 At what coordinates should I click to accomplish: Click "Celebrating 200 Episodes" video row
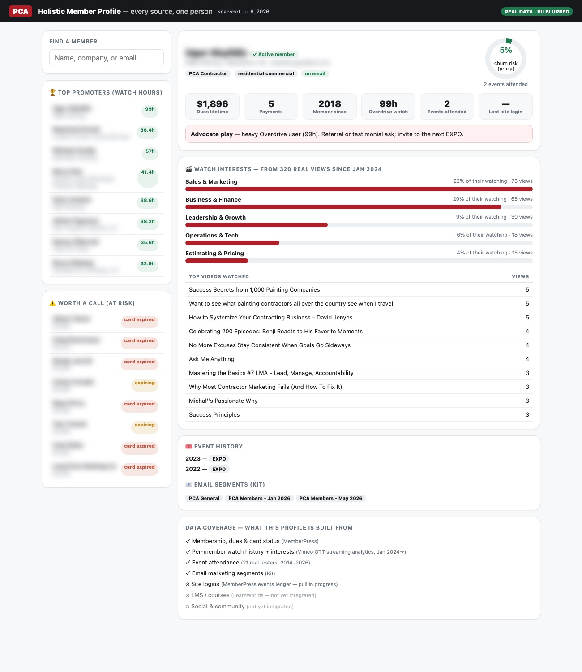(359, 332)
